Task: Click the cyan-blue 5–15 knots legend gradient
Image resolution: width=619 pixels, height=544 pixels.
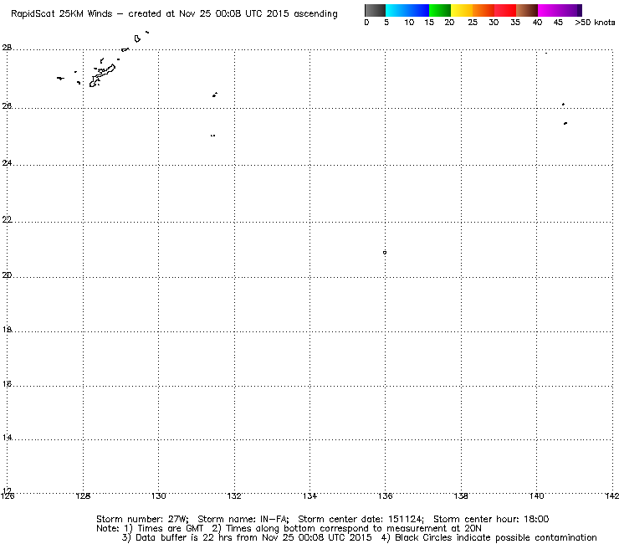Action: [407, 10]
